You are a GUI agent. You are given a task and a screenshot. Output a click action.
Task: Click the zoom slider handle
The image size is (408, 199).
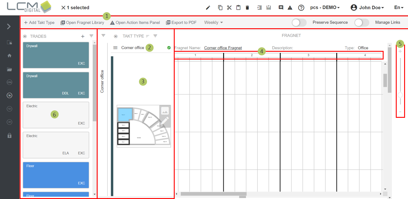click(400, 95)
